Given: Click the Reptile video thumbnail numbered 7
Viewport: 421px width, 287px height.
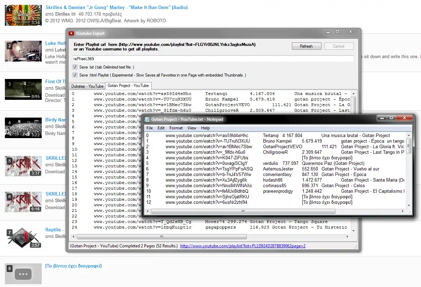Looking at the screenshot, I should [x=23, y=238].
